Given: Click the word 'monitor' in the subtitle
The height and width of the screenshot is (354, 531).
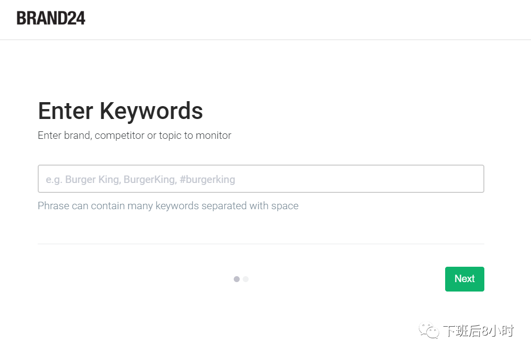Looking at the screenshot, I should coord(213,135).
